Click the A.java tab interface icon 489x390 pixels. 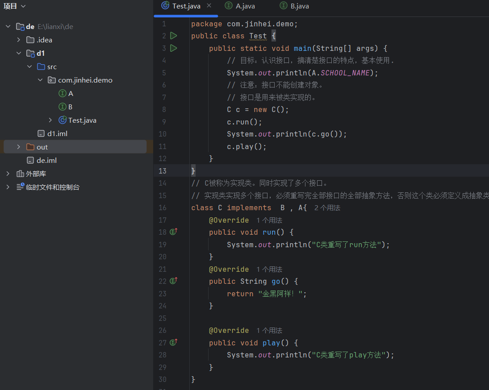229,6
